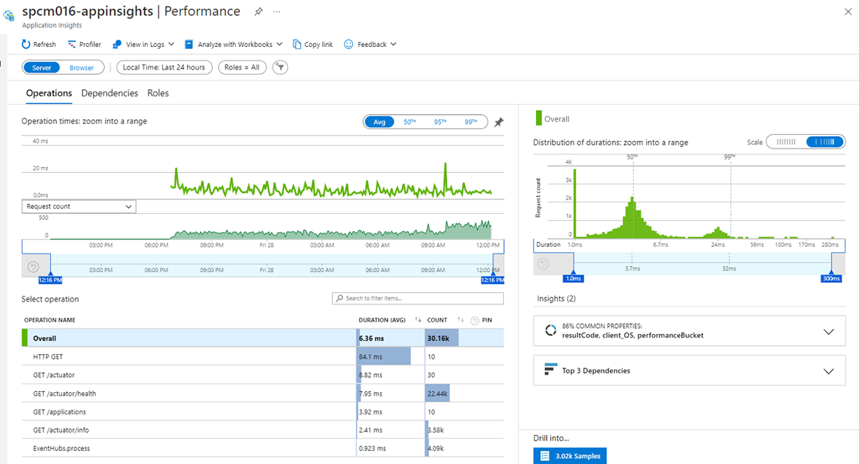Click the add filter funnel icon
859x464 pixels.
(281, 67)
